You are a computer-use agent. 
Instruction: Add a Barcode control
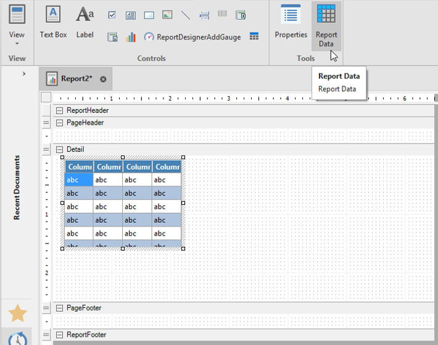pyautogui.click(x=222, y=14)
